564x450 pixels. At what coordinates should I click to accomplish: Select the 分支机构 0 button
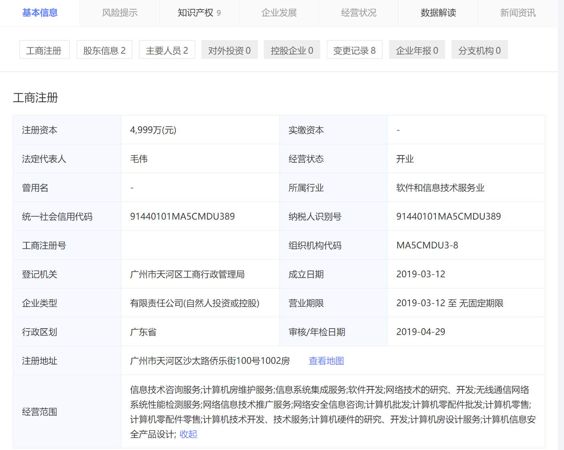[480, 50]
